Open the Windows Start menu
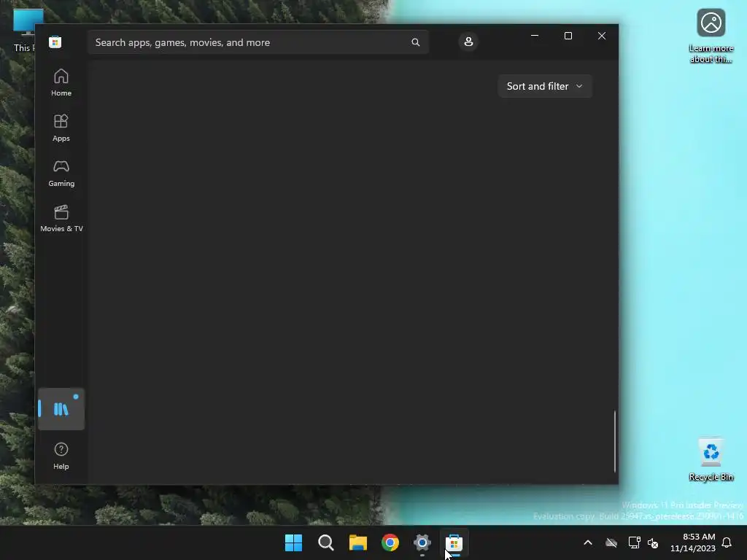The height and width of the screenshot is (560, 747). [293, 542]
